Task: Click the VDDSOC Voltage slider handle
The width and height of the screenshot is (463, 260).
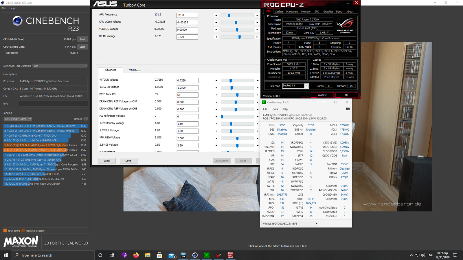Action: coord(237,30)
